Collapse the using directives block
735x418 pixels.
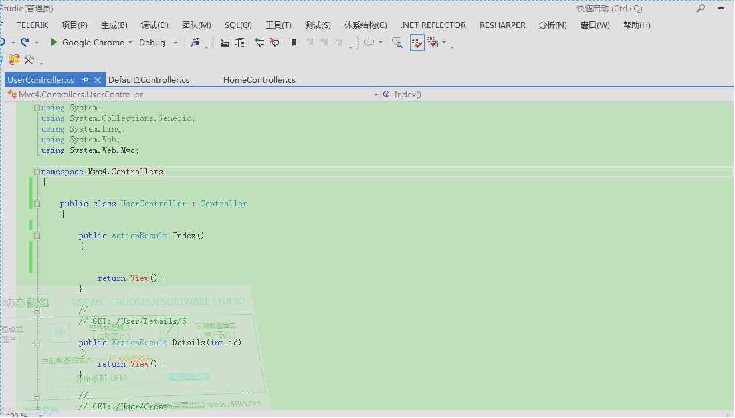point(37,108)
